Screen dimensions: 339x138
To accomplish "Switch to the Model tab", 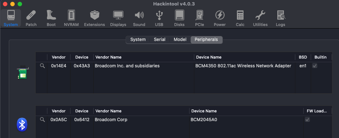I will pyautogui.click(x=180, y=40).
